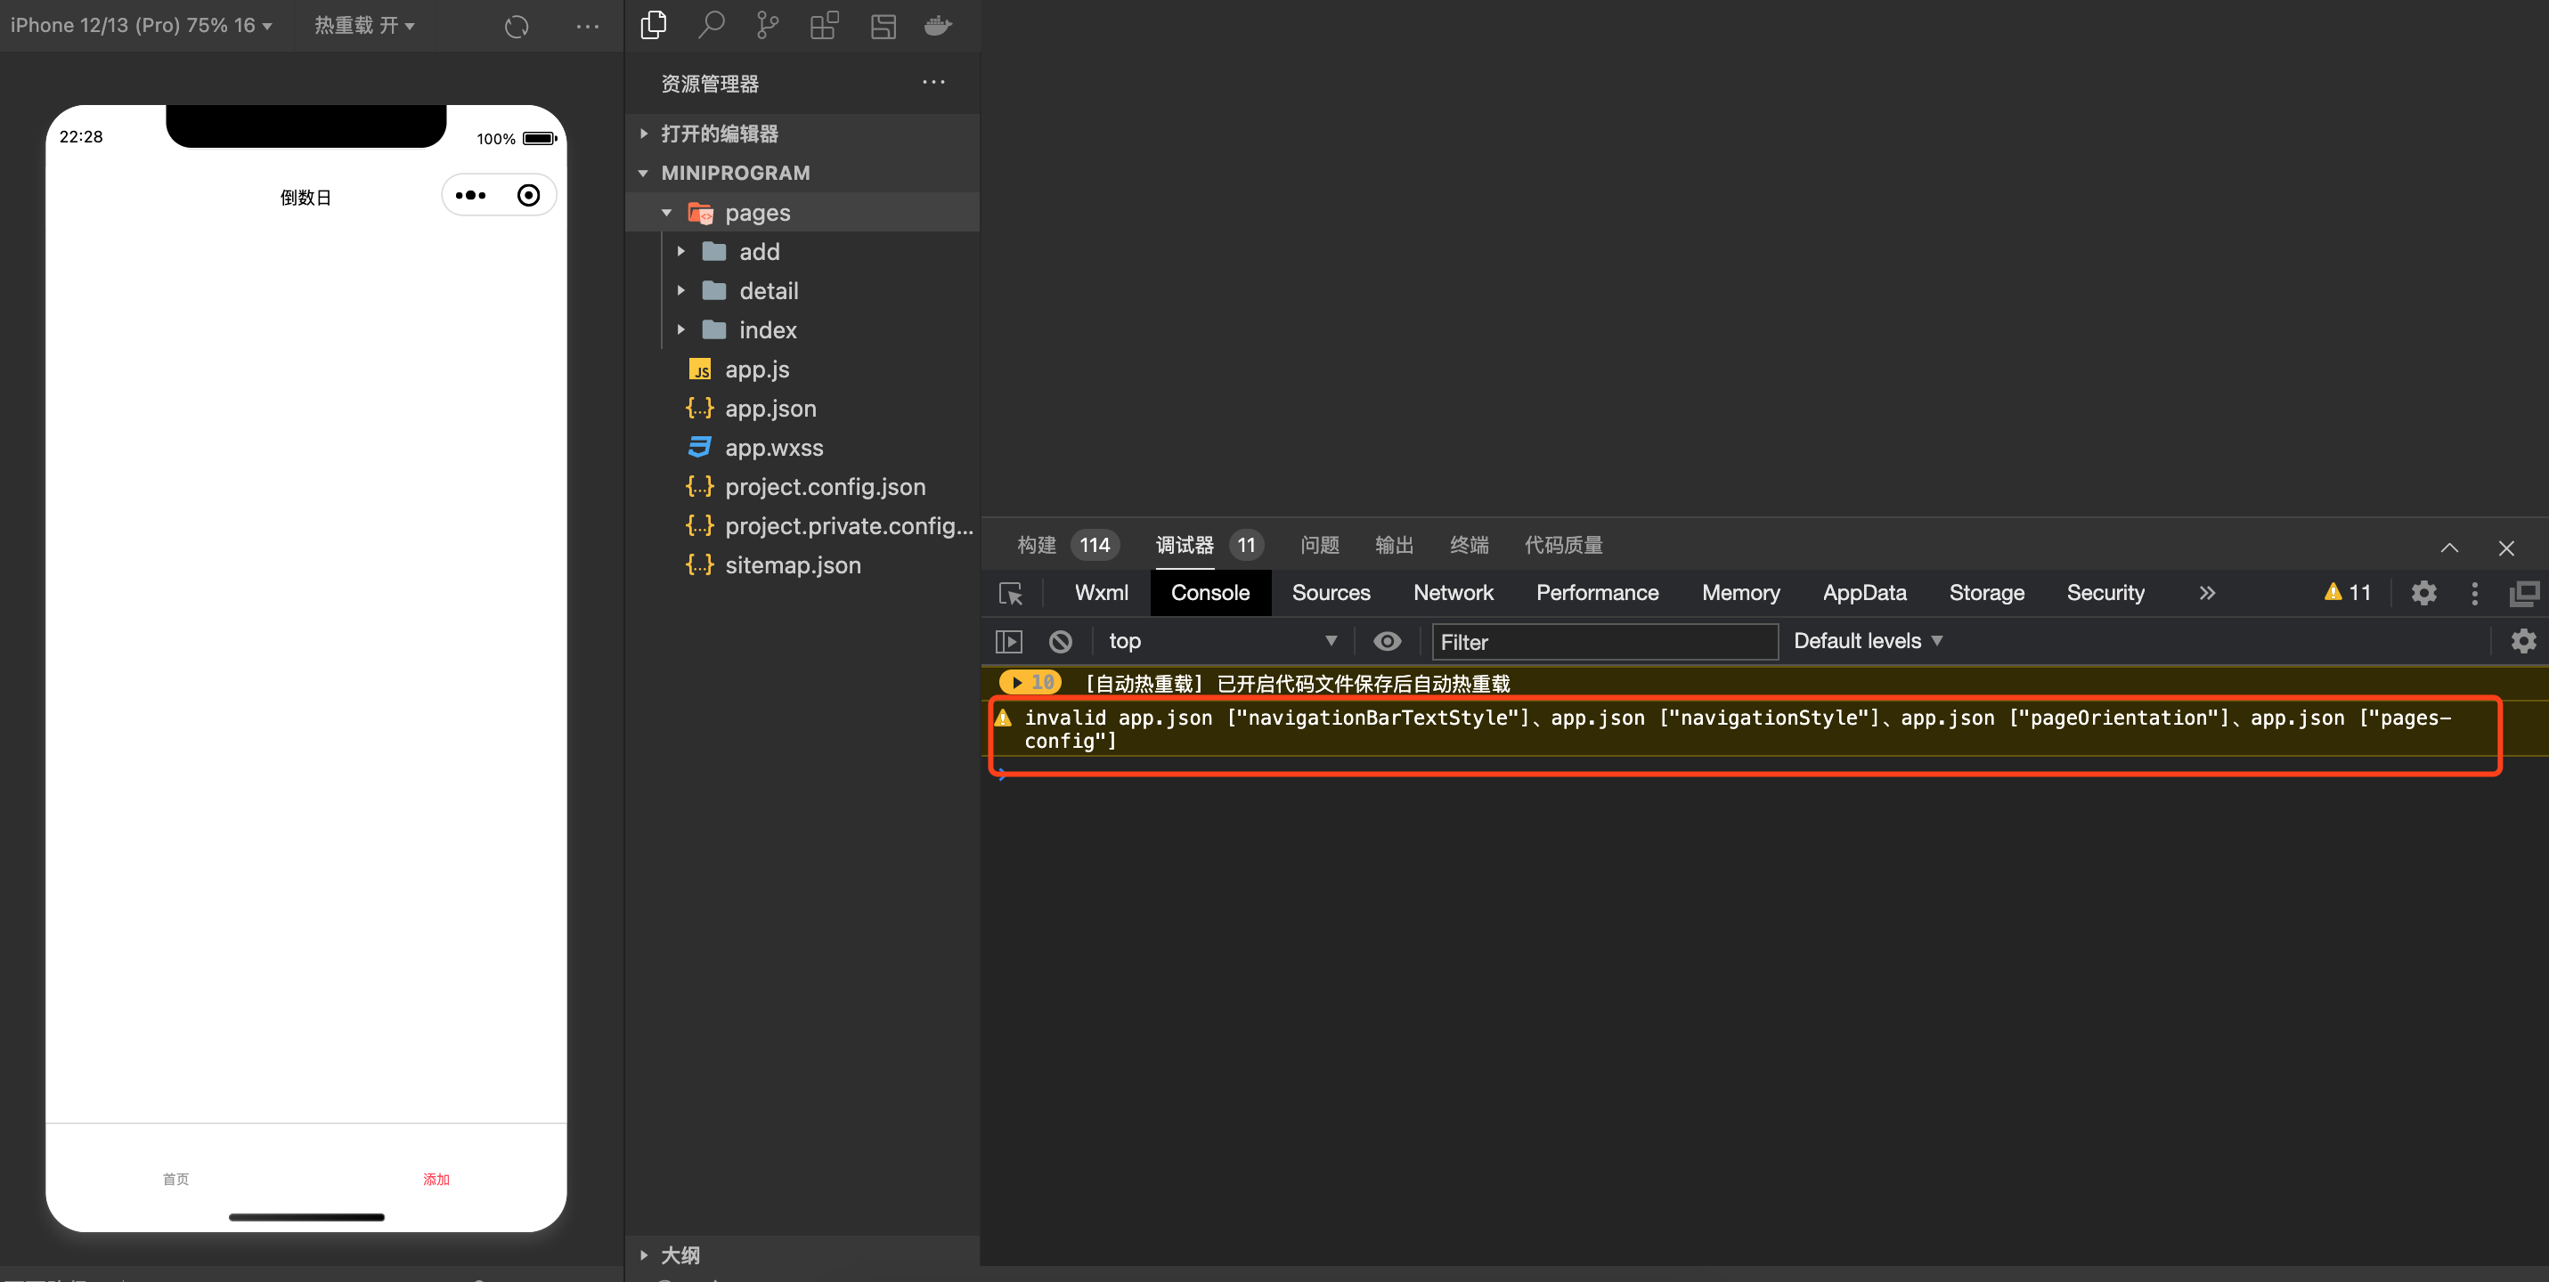Clear console with the ban icon
2549x1282 pixels.
point(1060,641)
